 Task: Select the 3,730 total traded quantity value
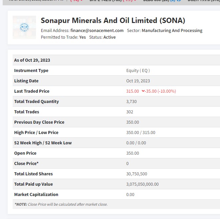131,101
